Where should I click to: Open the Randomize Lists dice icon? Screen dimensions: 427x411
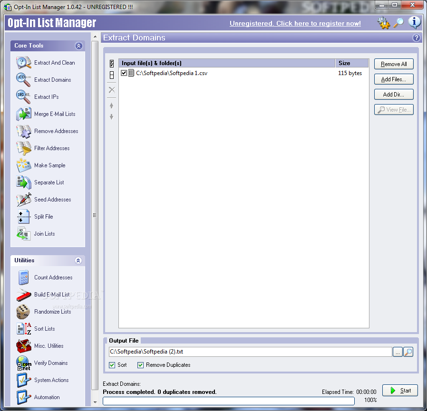coord(23,312)
